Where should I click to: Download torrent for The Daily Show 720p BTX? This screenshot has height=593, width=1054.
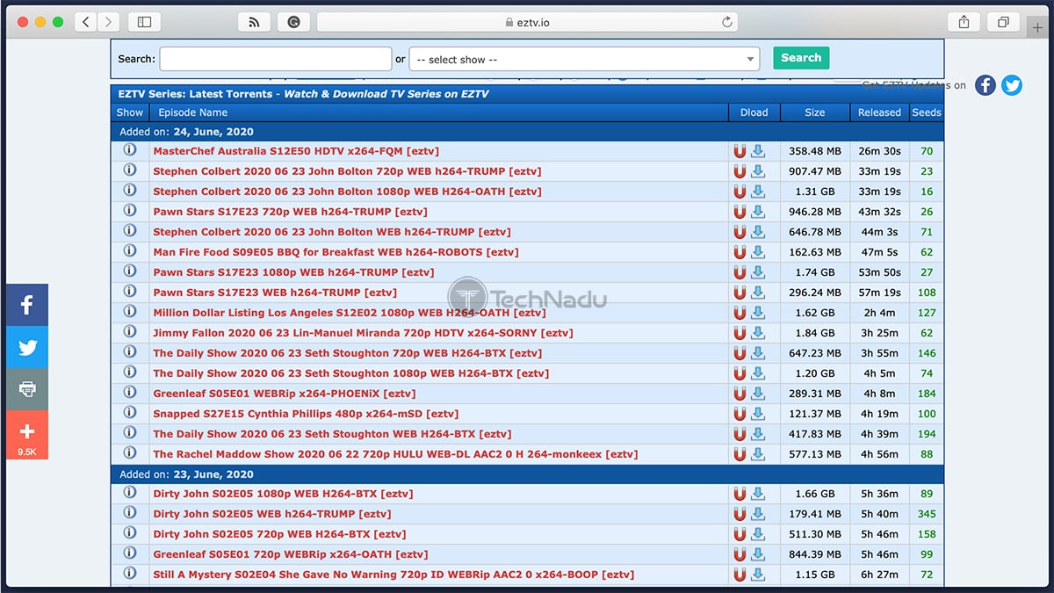[757, 353]
